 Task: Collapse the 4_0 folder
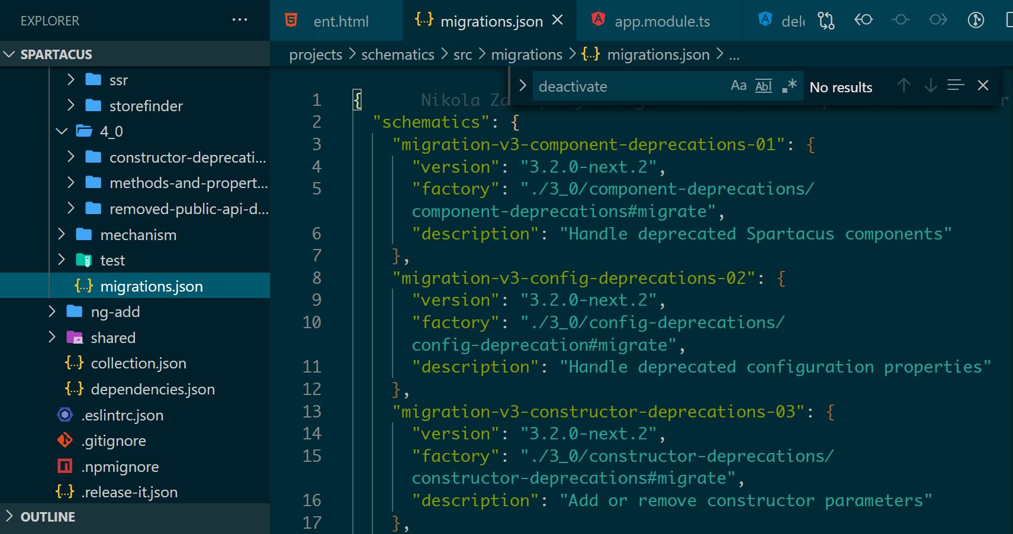(x=62, y=131)
